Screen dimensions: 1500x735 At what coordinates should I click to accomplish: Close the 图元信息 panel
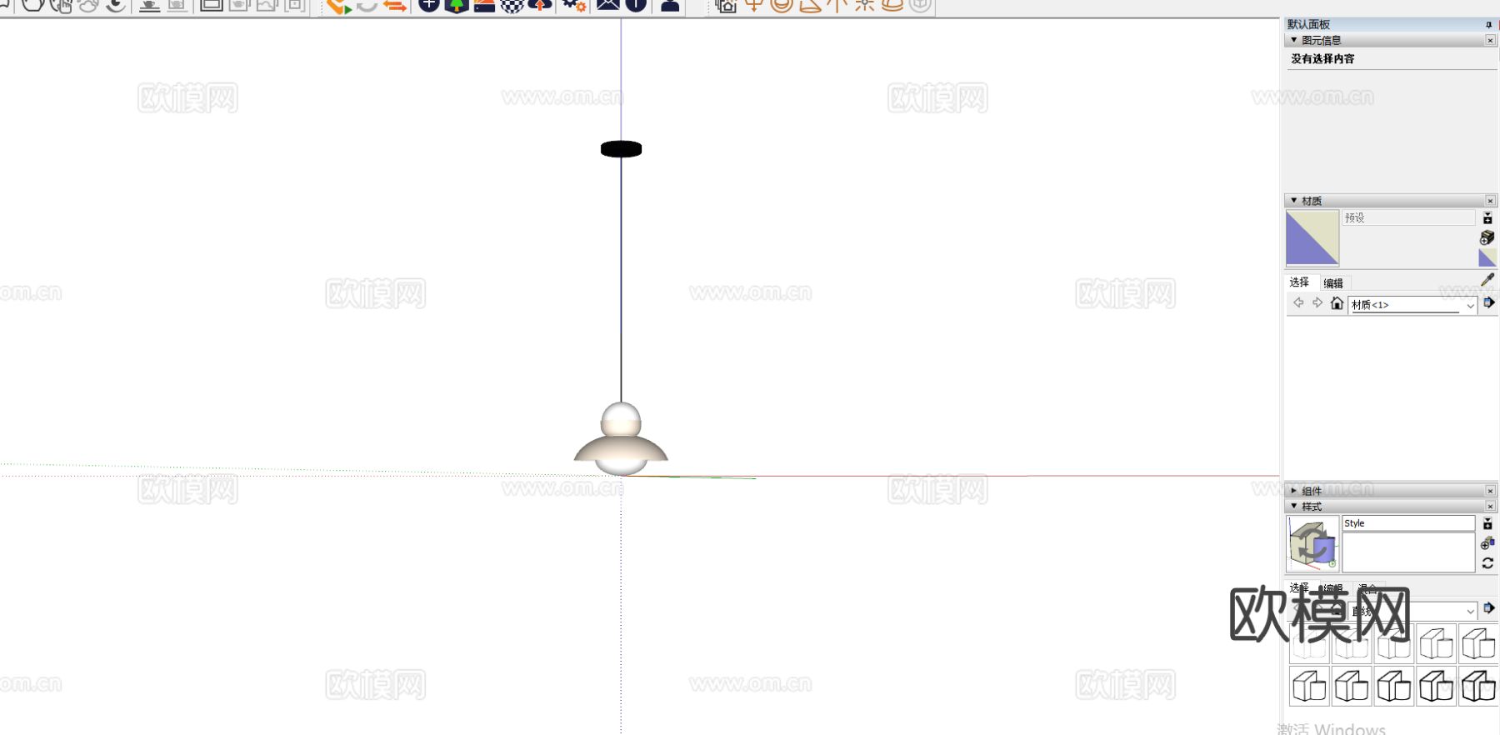pos(1490,40)
